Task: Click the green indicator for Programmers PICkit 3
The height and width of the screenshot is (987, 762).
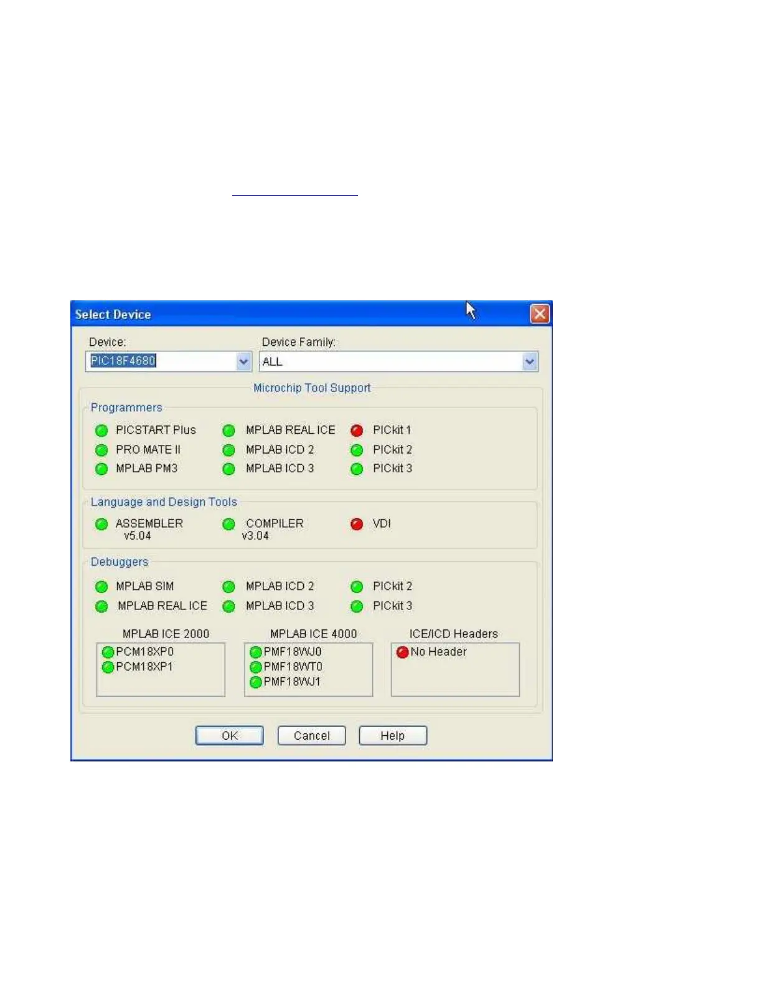Action: tap(357, 469)
